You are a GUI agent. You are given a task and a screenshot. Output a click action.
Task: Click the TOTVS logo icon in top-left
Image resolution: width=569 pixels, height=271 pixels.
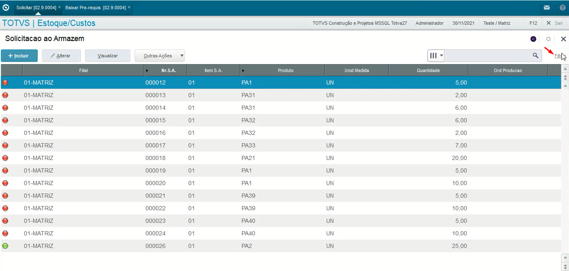(x=6, y=8)
